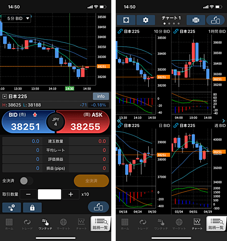Tap the link icon on 10分 BID chart

(120, 31)
